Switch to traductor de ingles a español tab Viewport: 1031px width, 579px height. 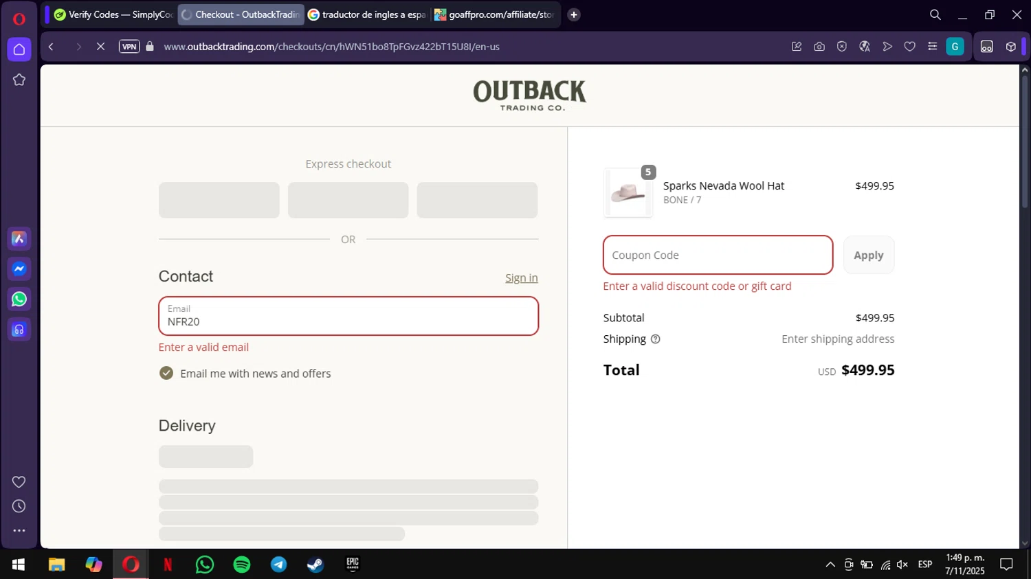(x=367, y=14)
